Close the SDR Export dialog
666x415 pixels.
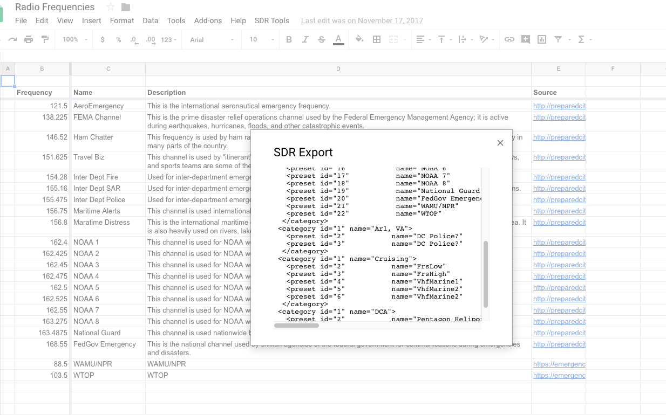point(500,143)
